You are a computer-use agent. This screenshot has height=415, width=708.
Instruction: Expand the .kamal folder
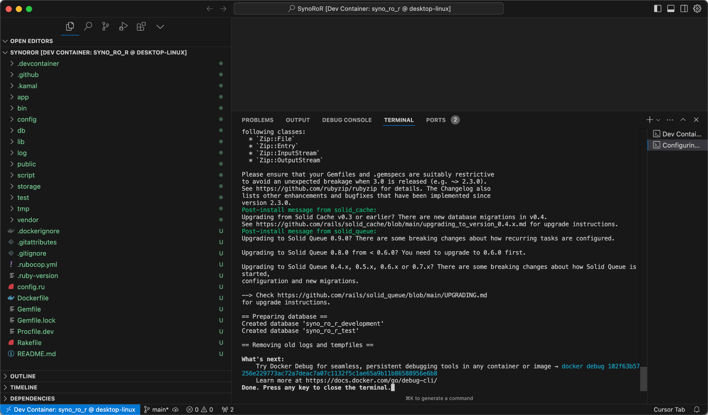[x=116, y=86]
